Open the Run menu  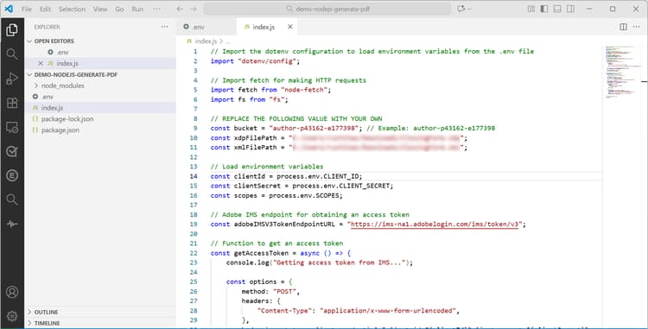point(137,9)
